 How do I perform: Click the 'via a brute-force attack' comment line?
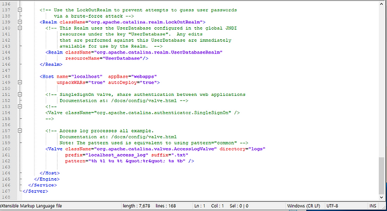tap(94, 16)
